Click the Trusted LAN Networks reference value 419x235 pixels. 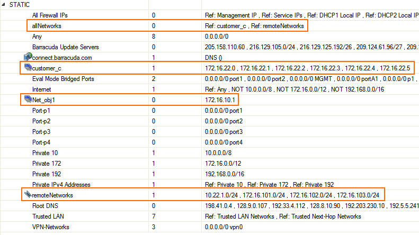[283, 216]
